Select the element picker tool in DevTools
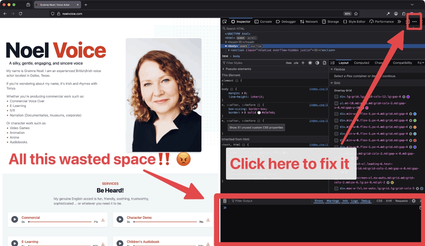This screenshot has width=425, height=246. pyautogui.click(x=225, y=22)
